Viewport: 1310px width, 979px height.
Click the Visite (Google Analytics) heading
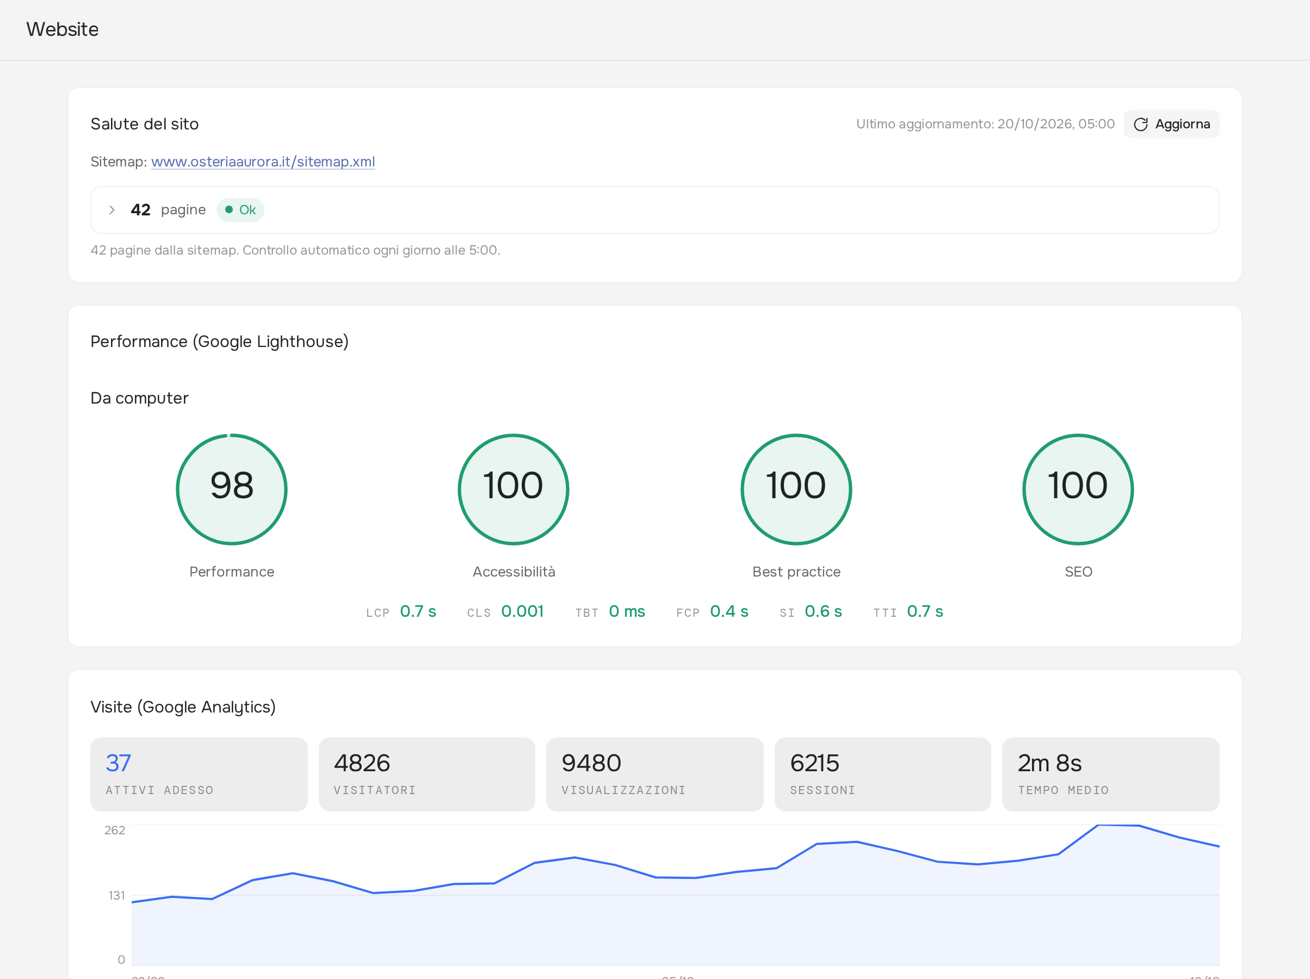(183, 707)
